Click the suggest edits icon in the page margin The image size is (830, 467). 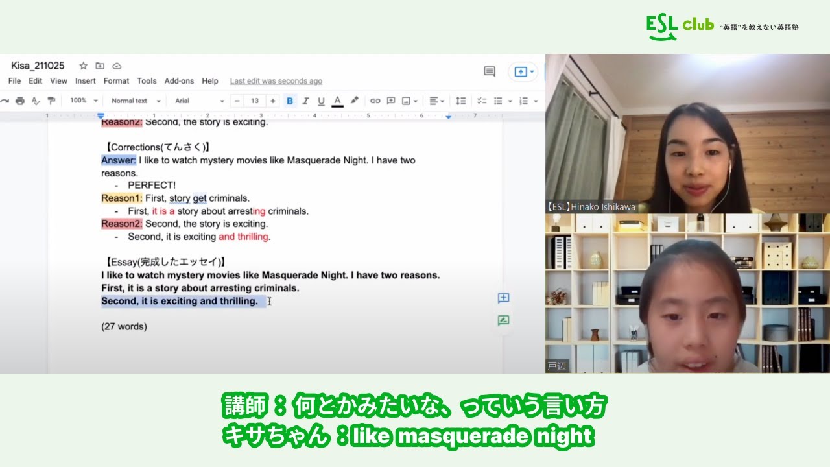click(x=503, y=320)
